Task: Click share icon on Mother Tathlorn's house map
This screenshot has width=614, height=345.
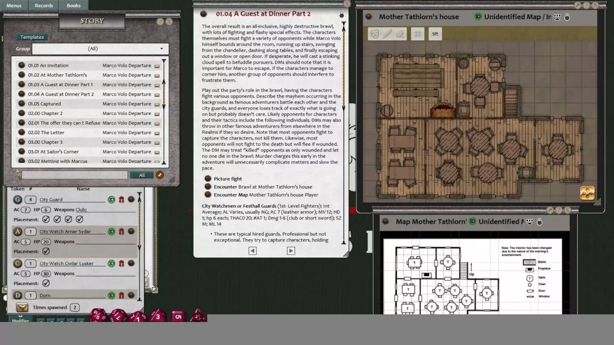Action: tap(557, 17)
